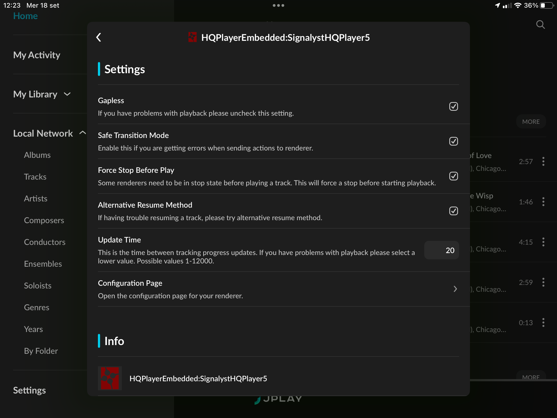
Task: Edit the Update Time value field
Action: [441, 250]
